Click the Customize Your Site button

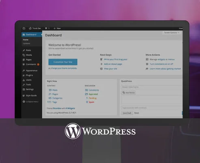click(63, 62)
